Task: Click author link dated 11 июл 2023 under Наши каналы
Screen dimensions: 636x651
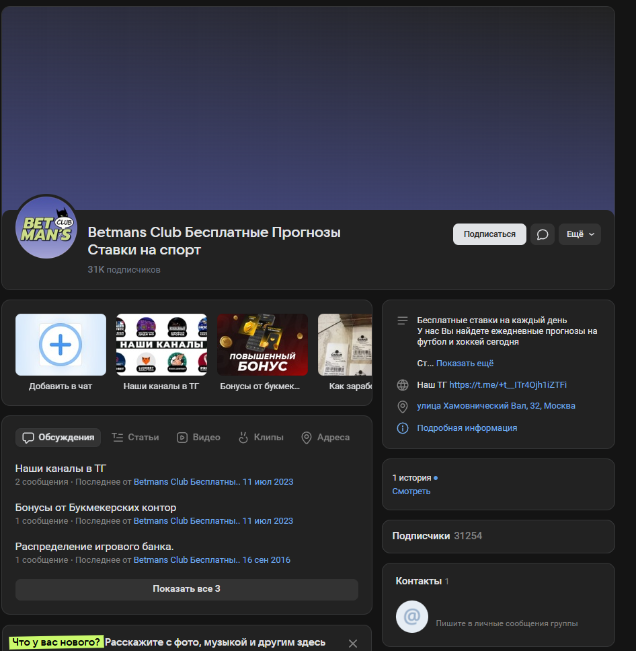Action: click(x=213, y=481)
